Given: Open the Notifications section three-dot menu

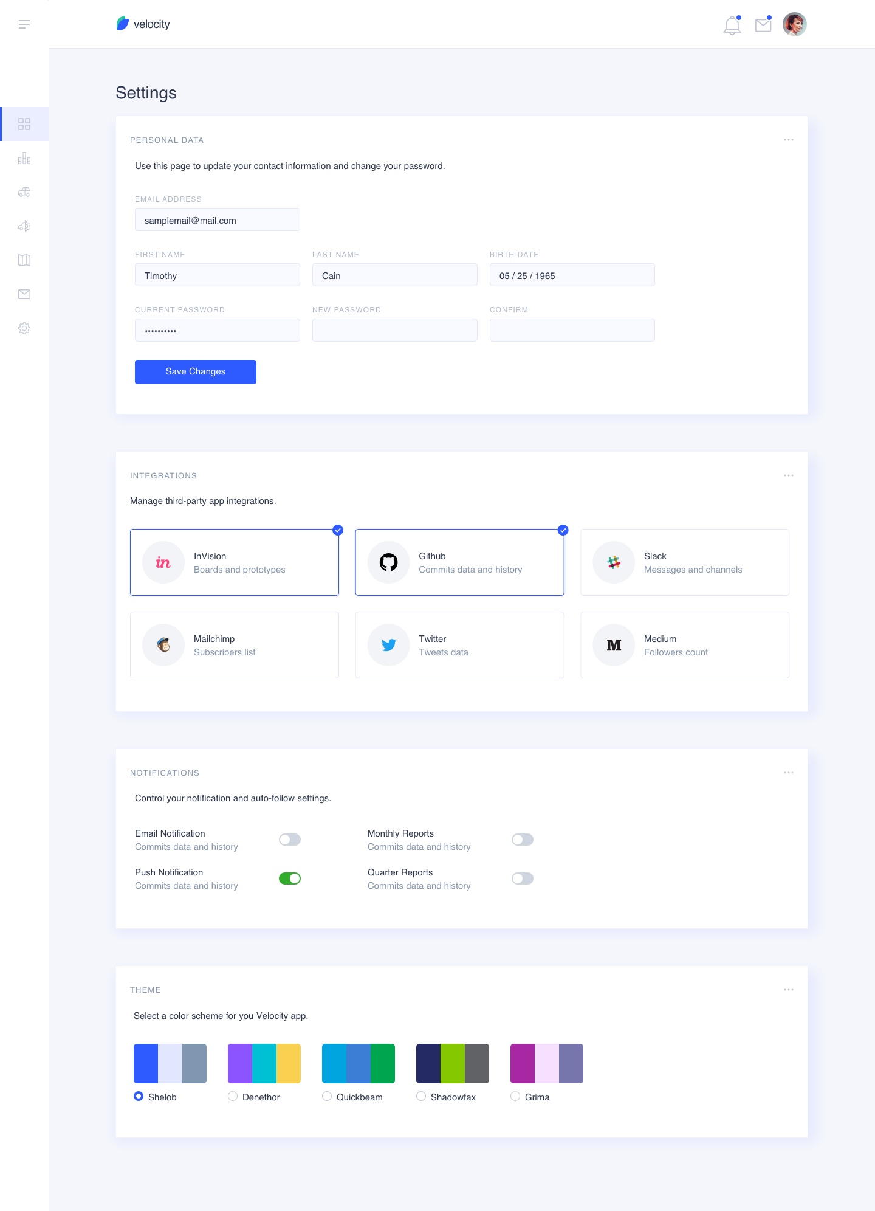Looking at the screenshot, I should [x=788, y=773].
